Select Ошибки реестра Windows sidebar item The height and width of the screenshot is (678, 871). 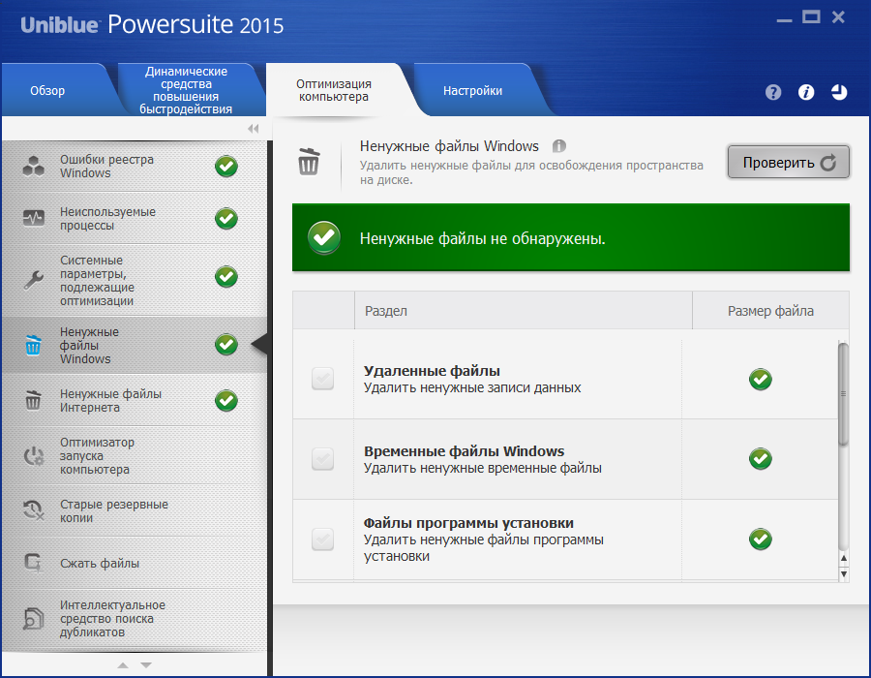(x=106, y=167)
